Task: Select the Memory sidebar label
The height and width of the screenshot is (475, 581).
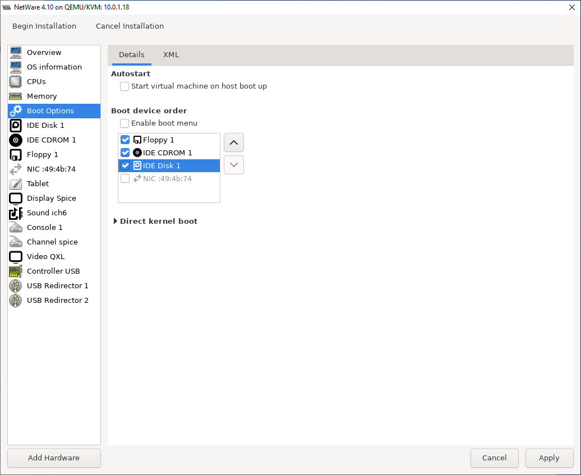Action: (x=42, y=96)
